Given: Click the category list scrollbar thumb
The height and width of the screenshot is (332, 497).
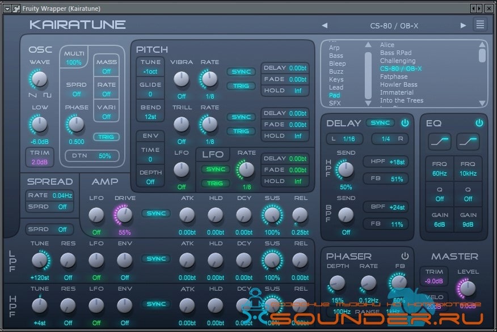Looking at the screenshot, I should coord(368,76).
